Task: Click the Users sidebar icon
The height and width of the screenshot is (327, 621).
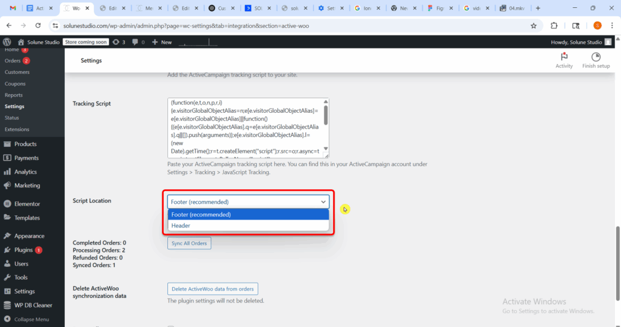Action: tap(7, 263)
